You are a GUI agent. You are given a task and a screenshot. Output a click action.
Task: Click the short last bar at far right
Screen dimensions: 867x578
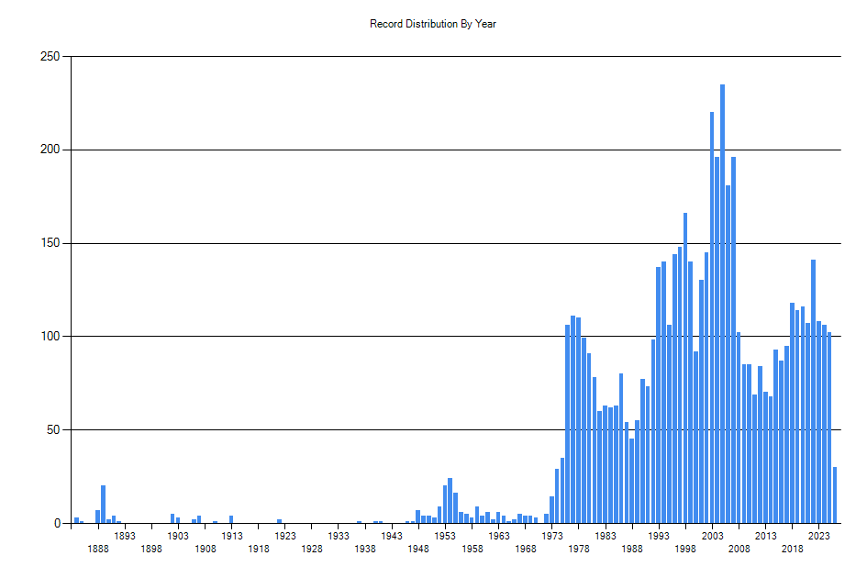click(835, 495)
